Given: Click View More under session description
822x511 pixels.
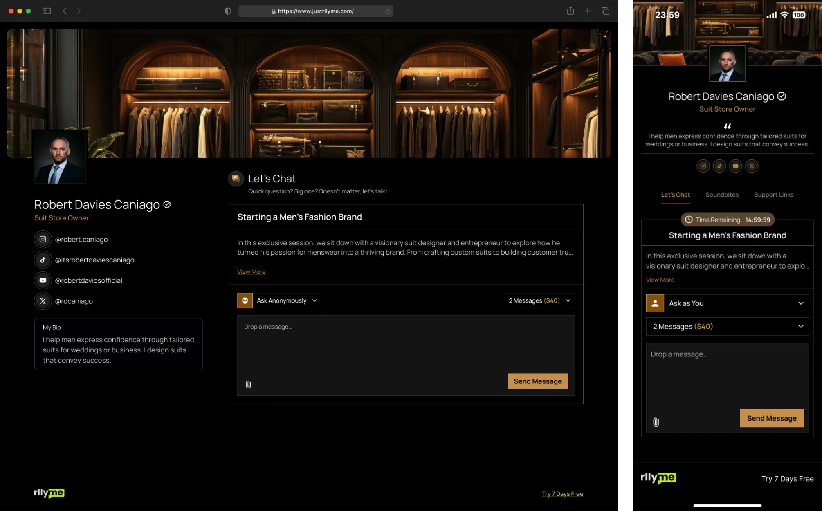Looking at the screenshot, I should (251, 272).
